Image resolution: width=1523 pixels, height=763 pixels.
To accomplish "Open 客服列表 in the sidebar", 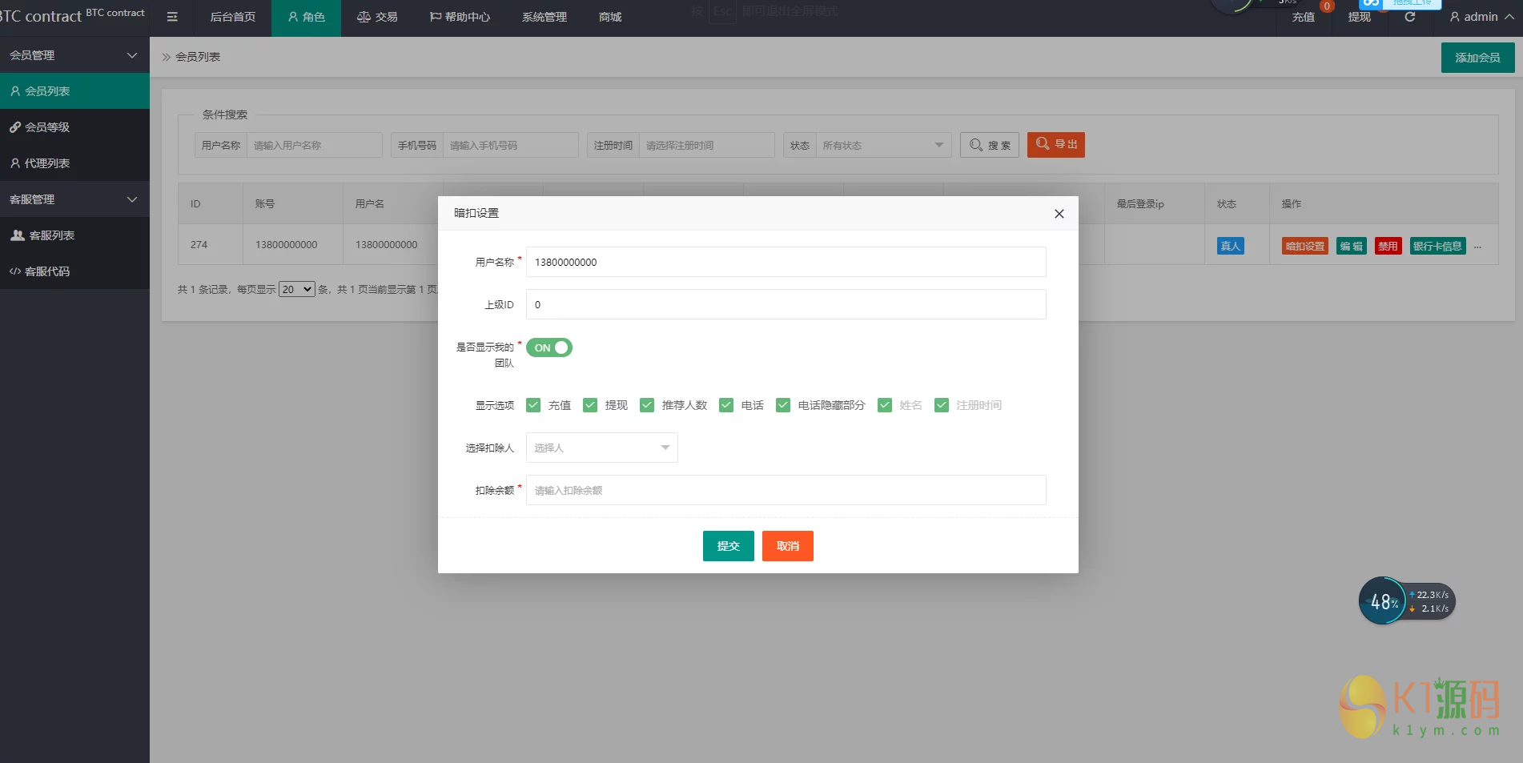I will 51,235.
